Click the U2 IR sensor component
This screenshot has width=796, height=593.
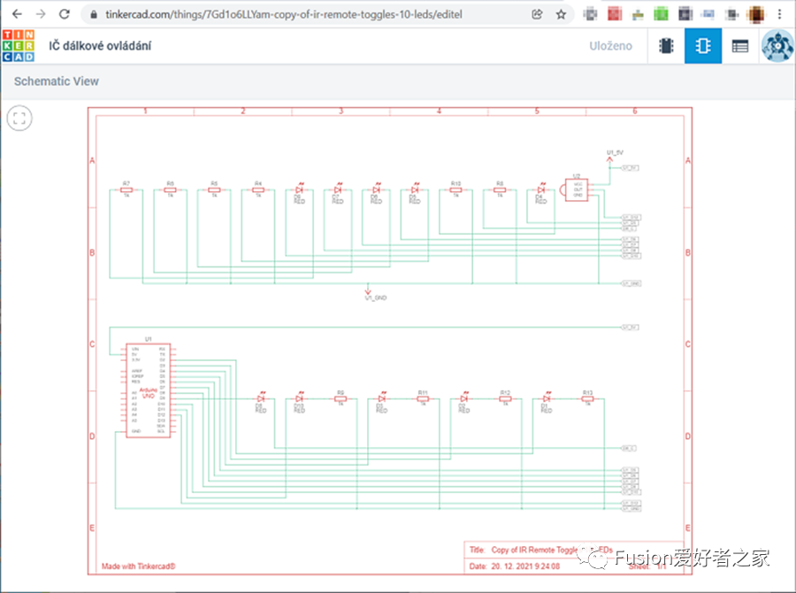tap(577, 189)
